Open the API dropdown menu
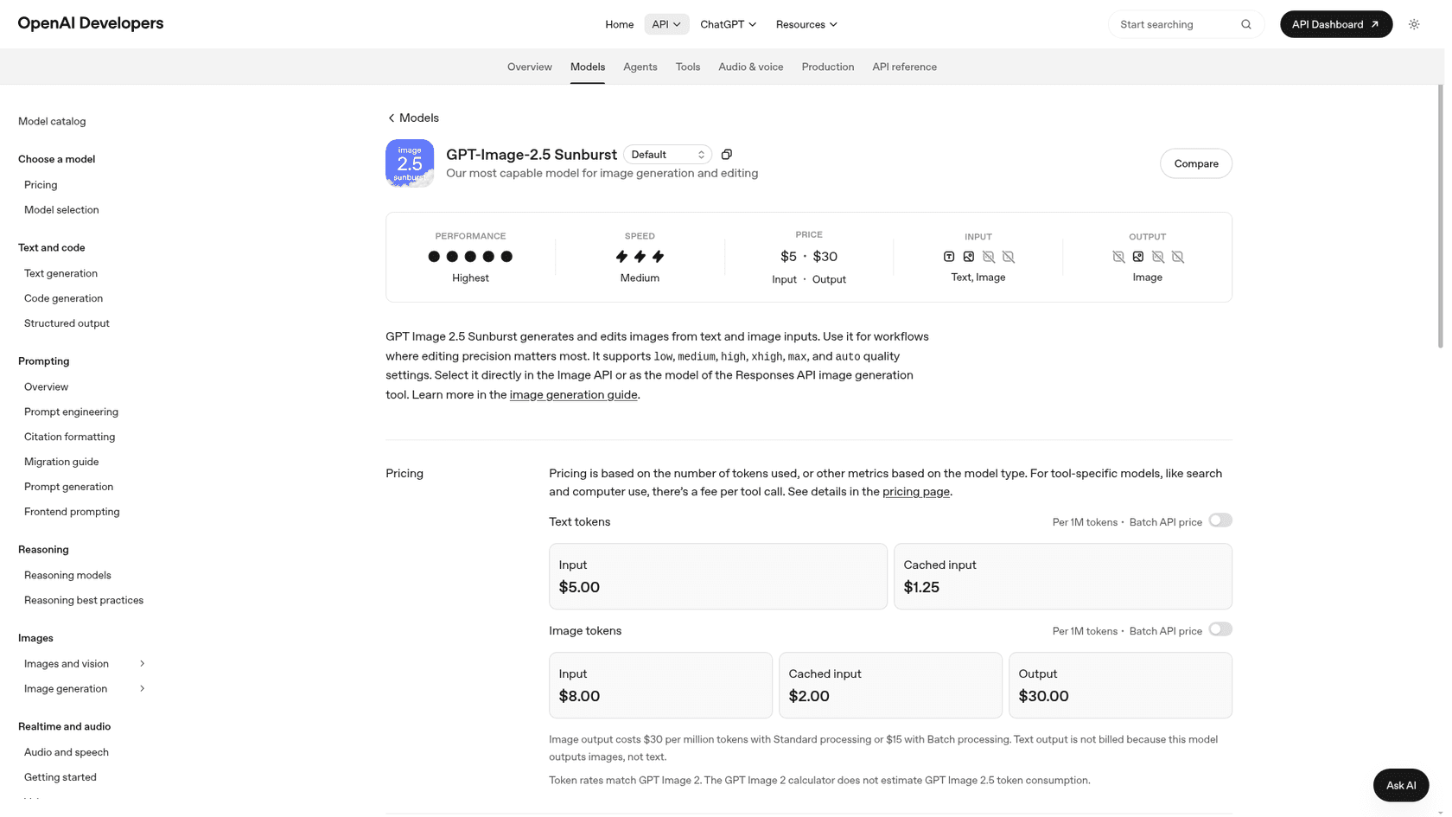The width and height of the screenshot is (1452, 817). click(x=666, y=24)
